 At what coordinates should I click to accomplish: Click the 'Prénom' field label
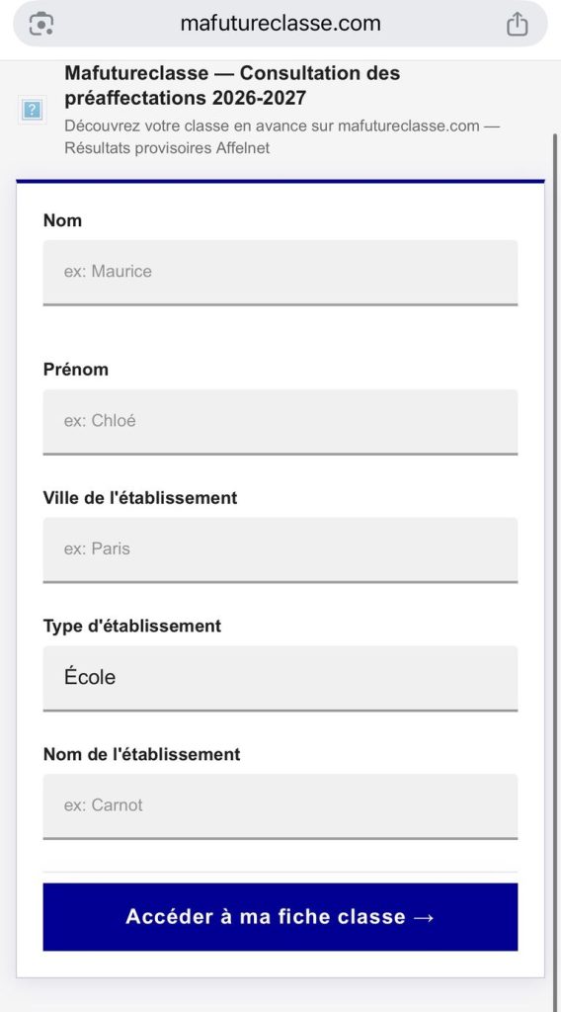75,370
